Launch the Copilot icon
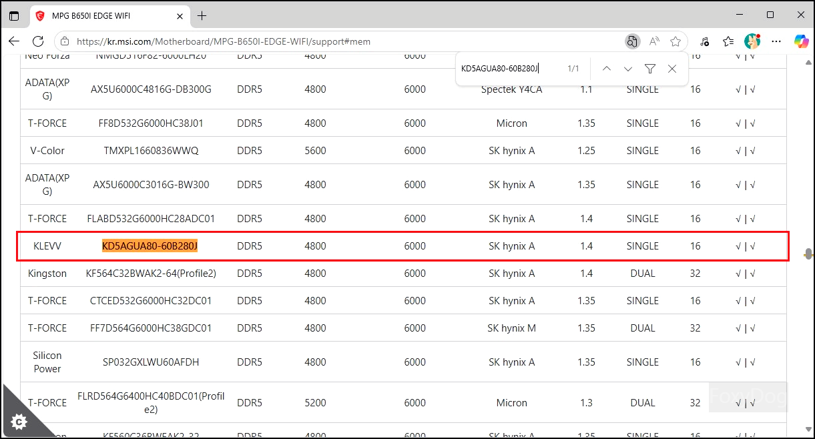815x439 pixels. (x=801, y=41)
